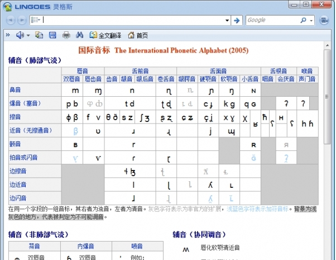The height and width of the screenshot is (260, 336).
Task: Open the speaker options dropdown arrow
Action: click(x=28, y=35)
